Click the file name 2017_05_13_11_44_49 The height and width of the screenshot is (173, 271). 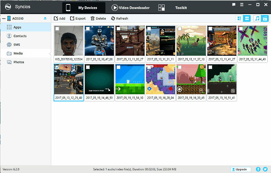(252, 59)
